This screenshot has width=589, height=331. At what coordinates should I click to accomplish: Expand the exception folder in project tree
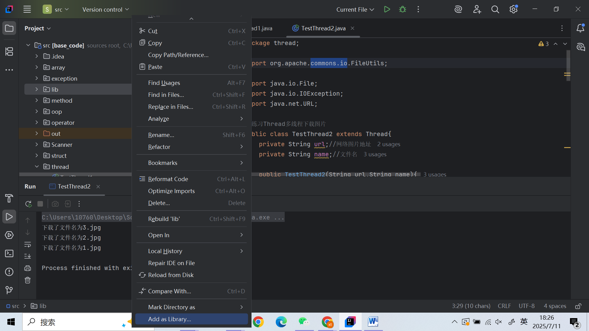coord(37,78)
